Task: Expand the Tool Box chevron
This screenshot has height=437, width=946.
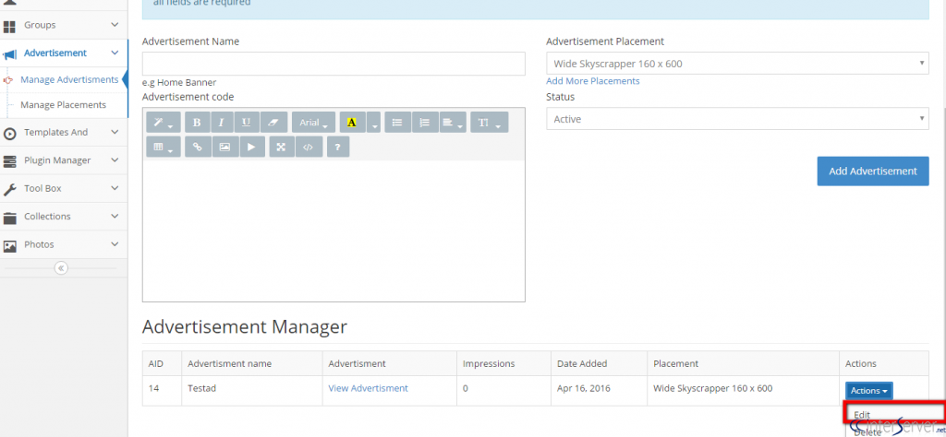Action: click(115, 188)
